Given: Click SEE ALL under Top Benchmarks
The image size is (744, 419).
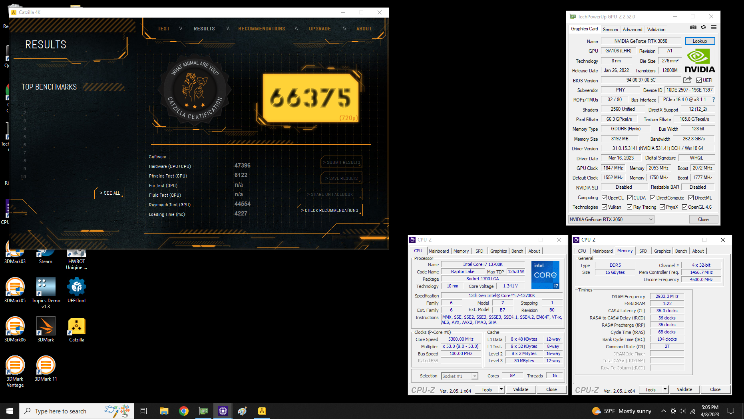Looking at the screenshot, I should [110, 193].
